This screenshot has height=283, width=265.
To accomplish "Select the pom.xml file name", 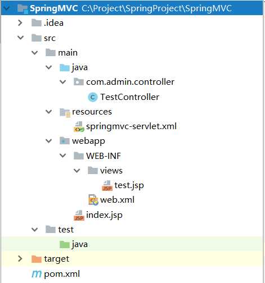I will pyautogui.click(x=62, y=274).
